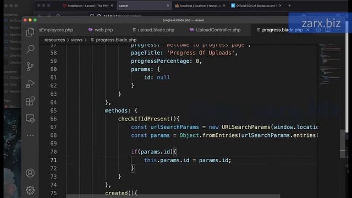Click on progressPercentage: 0 line
The height and width of the screenshot is (198, 352).
tap(166, 61)
